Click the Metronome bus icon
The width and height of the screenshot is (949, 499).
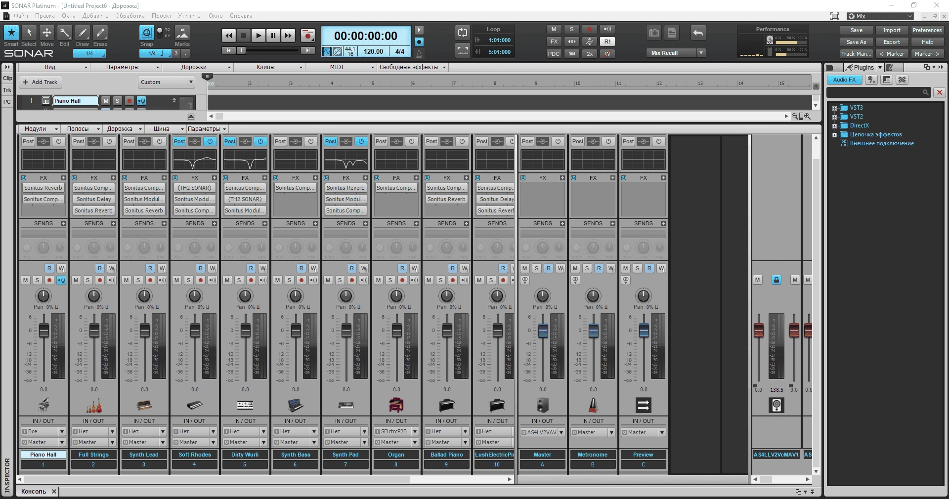click(x=593, y=406)
